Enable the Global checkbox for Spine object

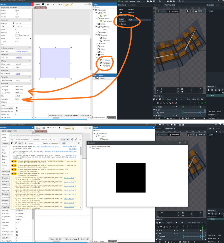(17, 13)
